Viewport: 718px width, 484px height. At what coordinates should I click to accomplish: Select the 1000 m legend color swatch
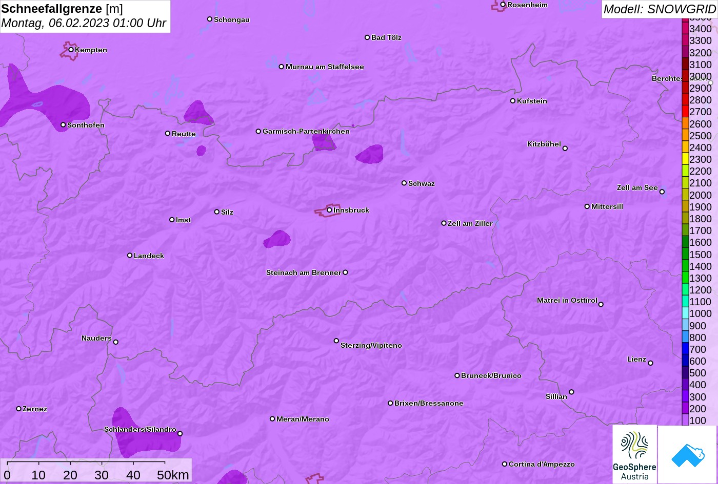click(685, 313)
